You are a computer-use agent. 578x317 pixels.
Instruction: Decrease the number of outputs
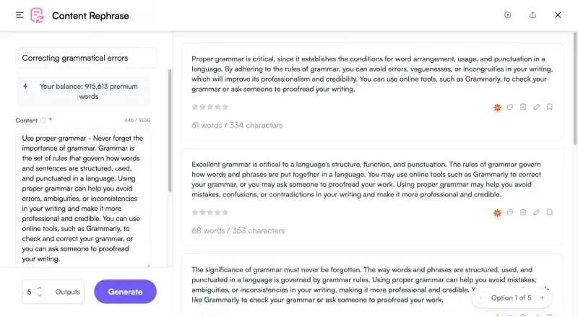(40, 295)
